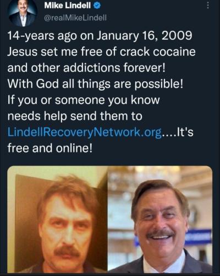Screen dimensions: 220x276
Task: Open the right attached photo of smiling man
Action: [x=160, y=219]
